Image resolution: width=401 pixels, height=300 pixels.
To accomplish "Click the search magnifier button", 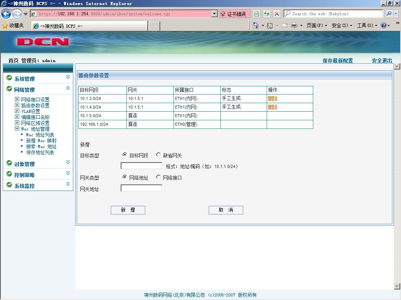I will click(x=389, y=14).
